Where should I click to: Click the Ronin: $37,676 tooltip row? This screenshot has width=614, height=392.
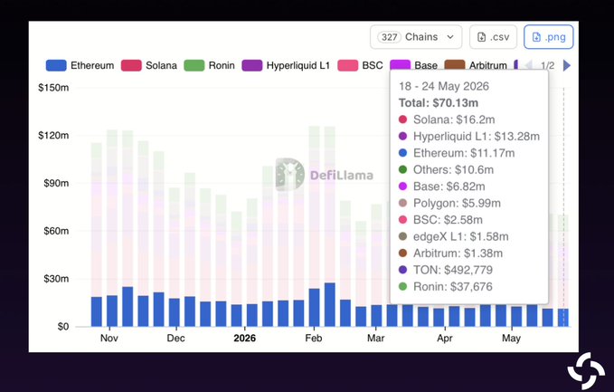pyautogui.click(x=445, y=287)
